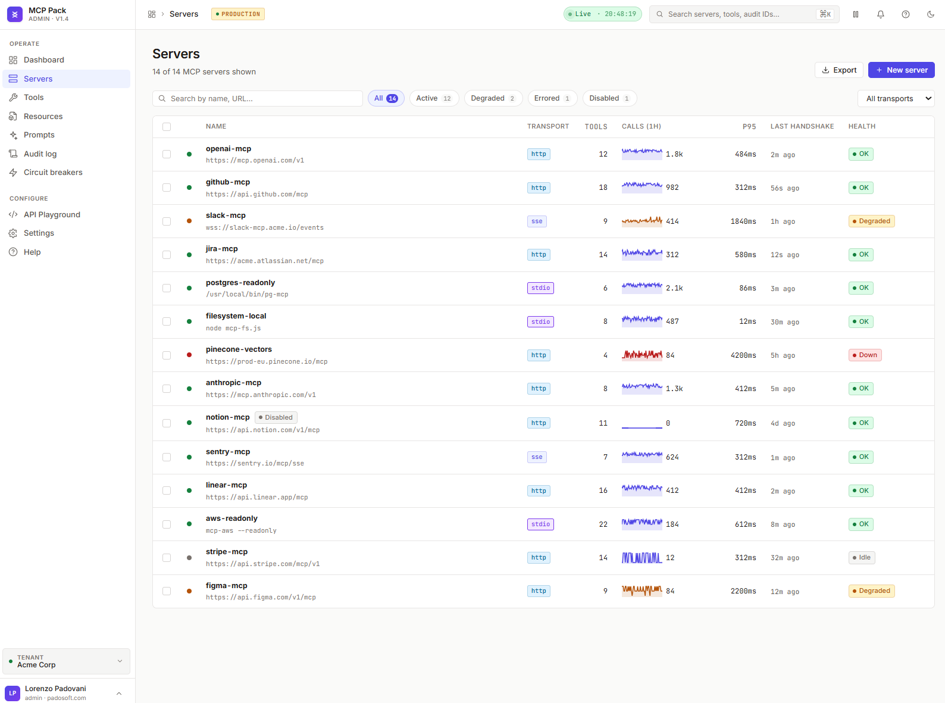The image size is (945, 703).
Task: Click the New server button
Action: coord(902,70)
